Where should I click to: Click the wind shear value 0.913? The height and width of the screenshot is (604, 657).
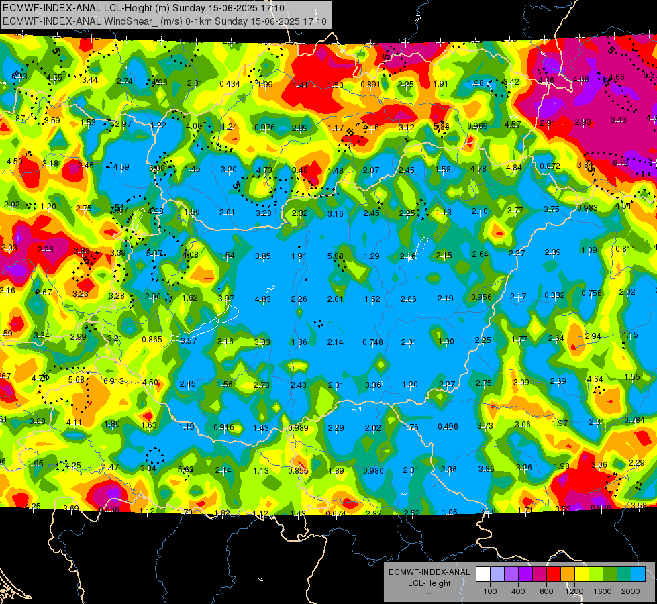(113, 381)
